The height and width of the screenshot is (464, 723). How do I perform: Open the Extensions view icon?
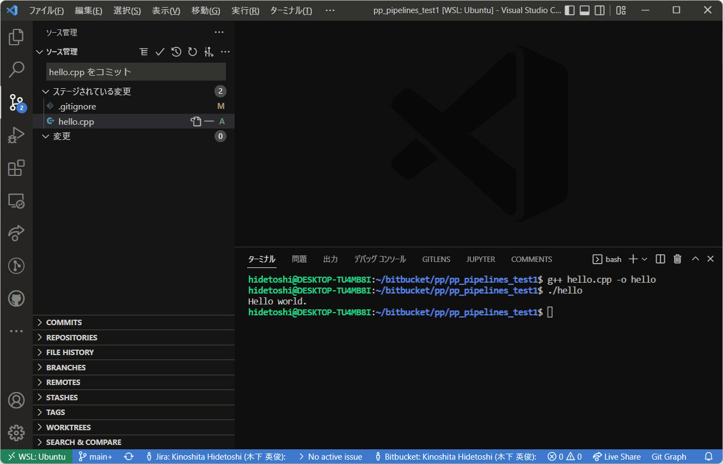click(x=16, y=168)
